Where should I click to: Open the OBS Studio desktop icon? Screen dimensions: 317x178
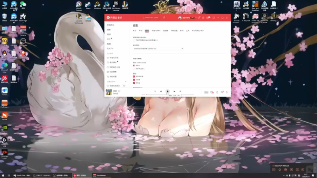[23, 42]
